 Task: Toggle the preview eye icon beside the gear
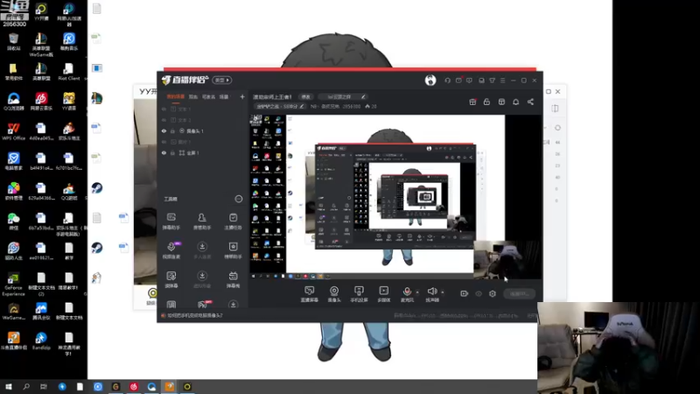click(479, 293)
